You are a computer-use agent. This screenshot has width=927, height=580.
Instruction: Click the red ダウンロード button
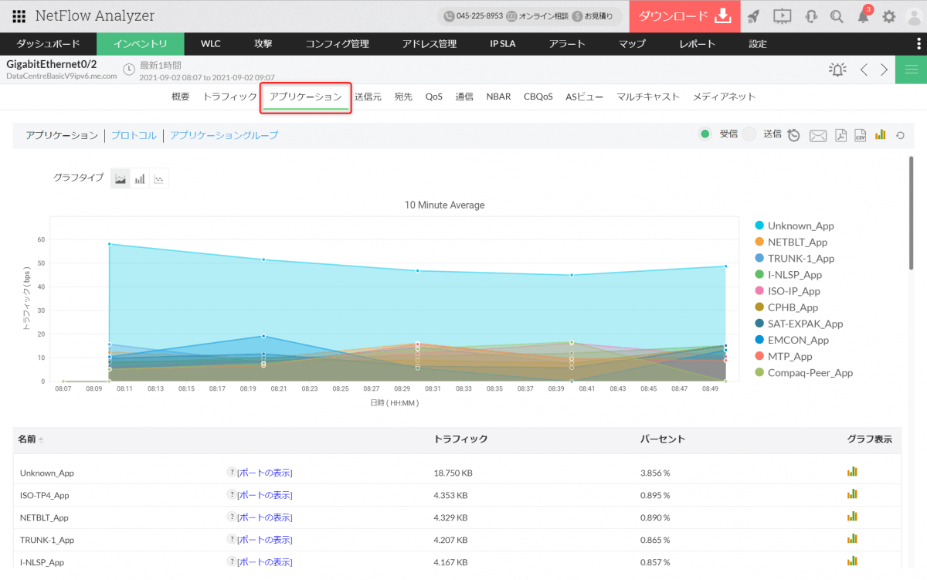click(x=684, y=16)
